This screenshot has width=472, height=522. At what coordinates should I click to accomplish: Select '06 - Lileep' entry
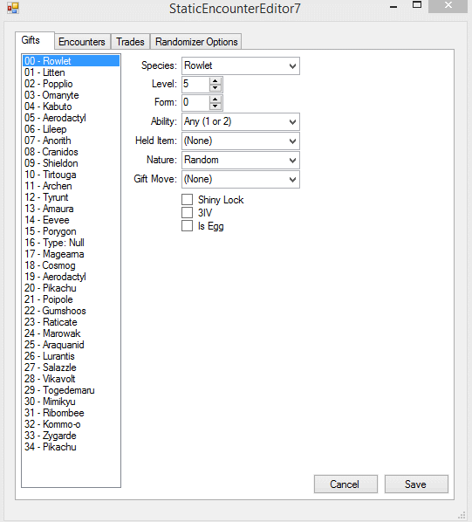[71, 129]
